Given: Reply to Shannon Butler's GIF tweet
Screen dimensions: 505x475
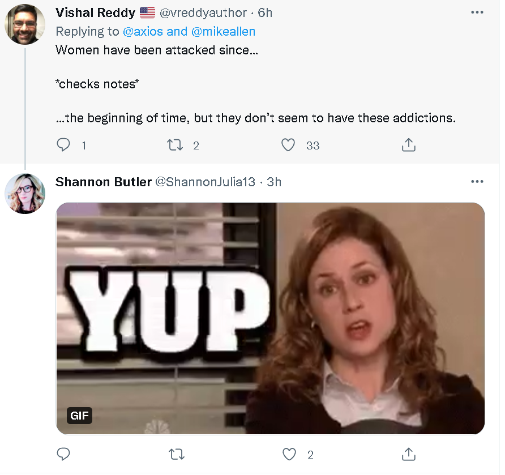Looking at the screenshot, I should [64, 454].
